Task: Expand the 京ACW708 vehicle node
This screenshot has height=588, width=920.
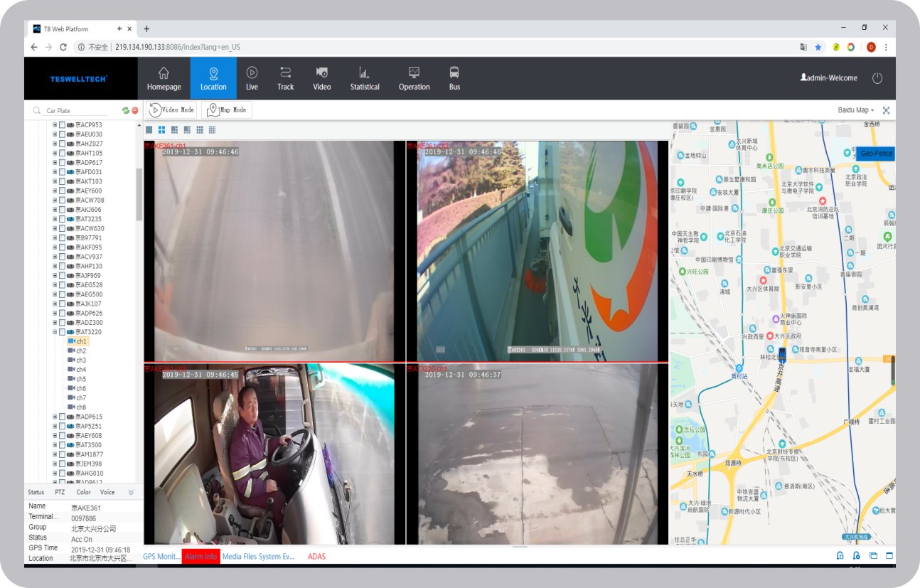Action: point(55,200)
